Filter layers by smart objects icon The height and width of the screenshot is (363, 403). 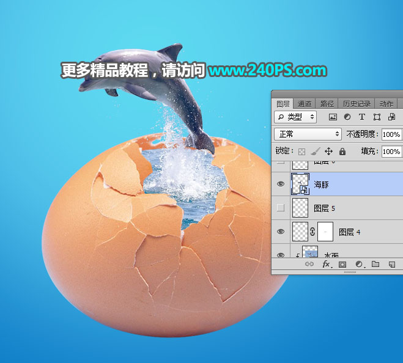392,117
